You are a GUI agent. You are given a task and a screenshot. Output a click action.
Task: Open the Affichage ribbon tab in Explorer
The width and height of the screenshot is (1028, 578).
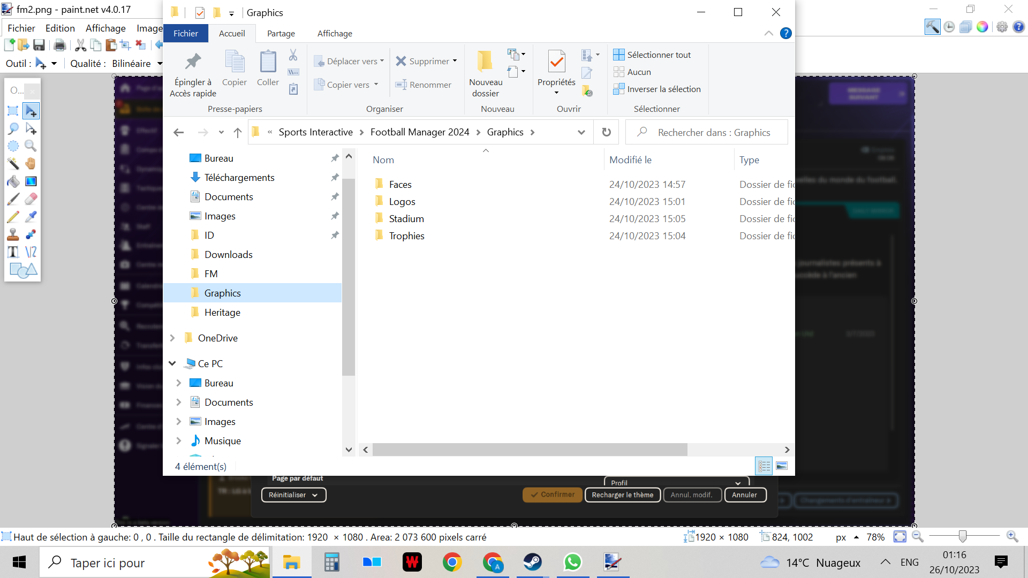click(335, 33)
